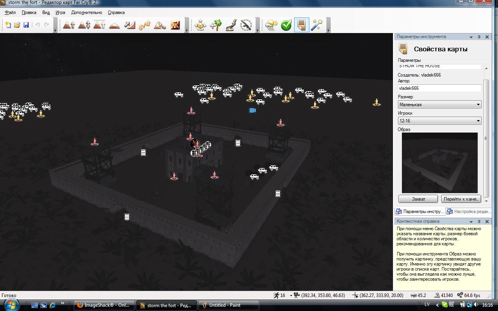The image size is (498, 311).
Task: Open the Справка menu
Action: (x=116, y=12)
